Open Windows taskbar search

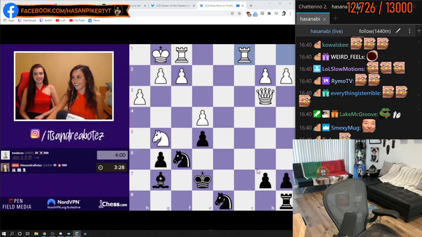tap(12, 234)
